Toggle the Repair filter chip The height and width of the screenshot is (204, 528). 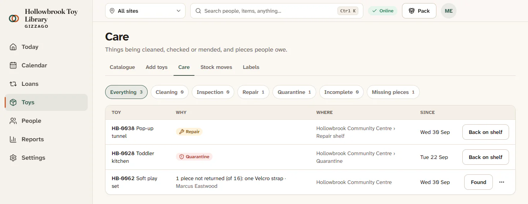click(x=254, y=92)
